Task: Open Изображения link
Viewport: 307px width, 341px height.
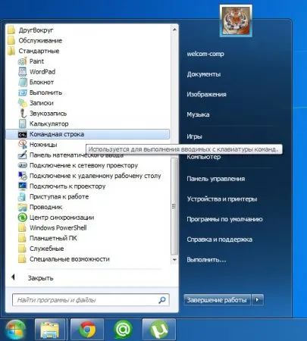Action: (x=206, y=95)
